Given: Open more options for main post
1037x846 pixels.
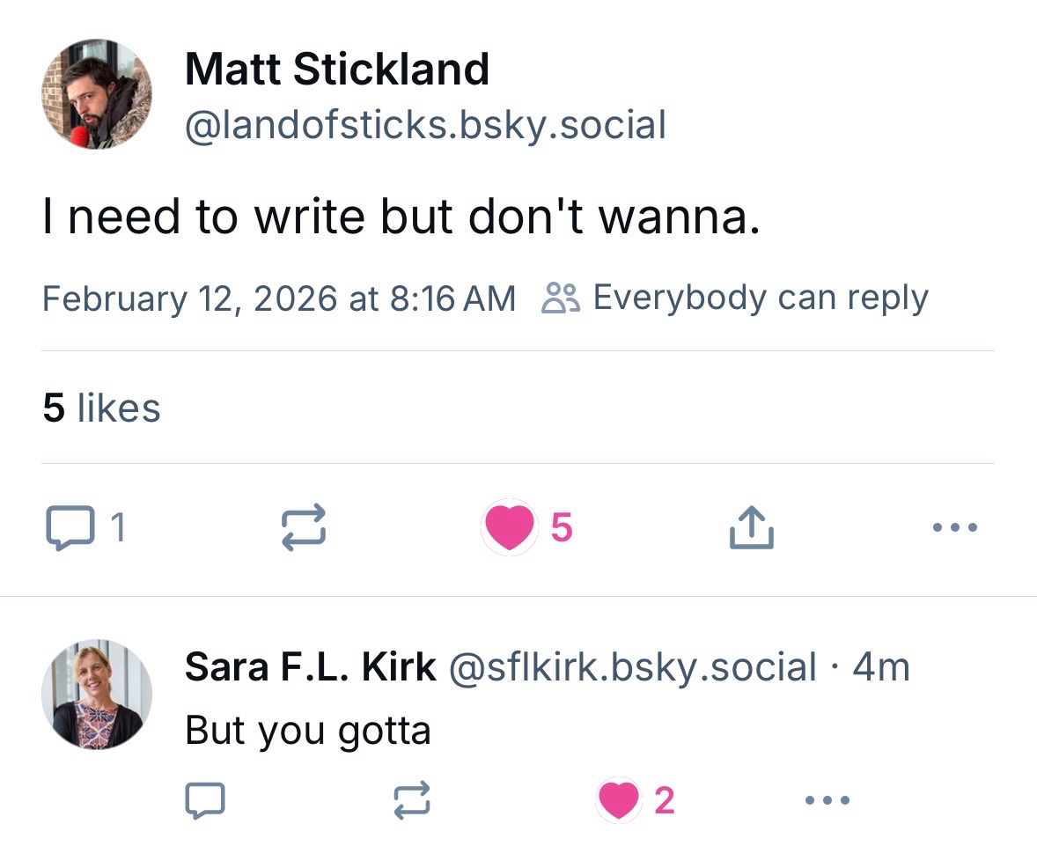Looking at the screenshot, I should click(954, 528).
